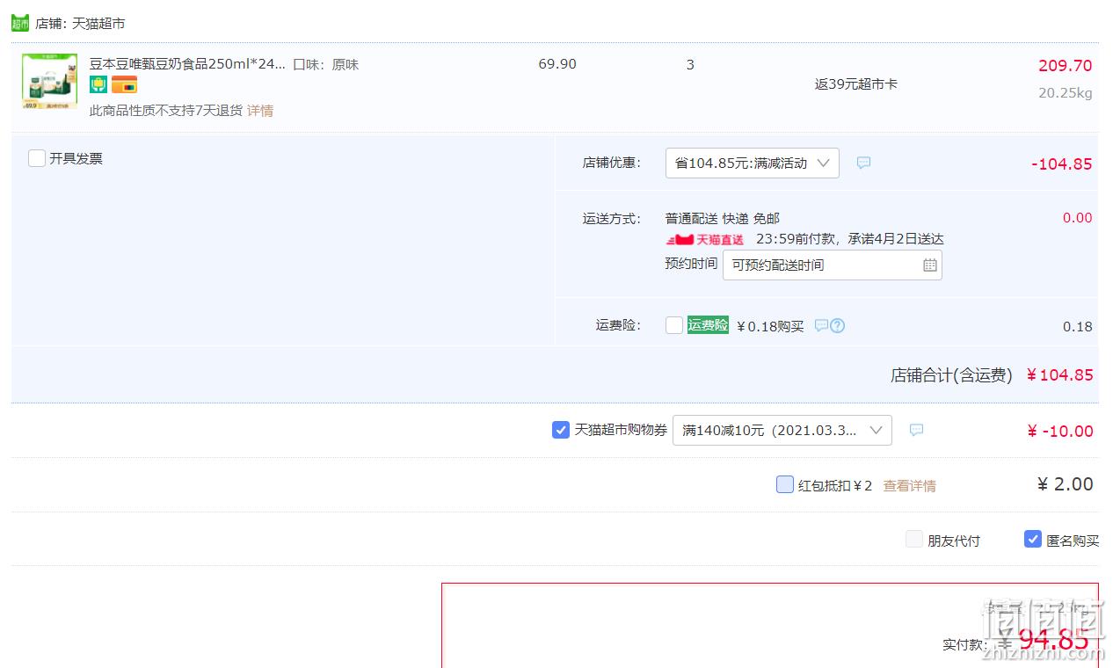Tick the 运费险 purchase checkbox

[x=674, y=325]
